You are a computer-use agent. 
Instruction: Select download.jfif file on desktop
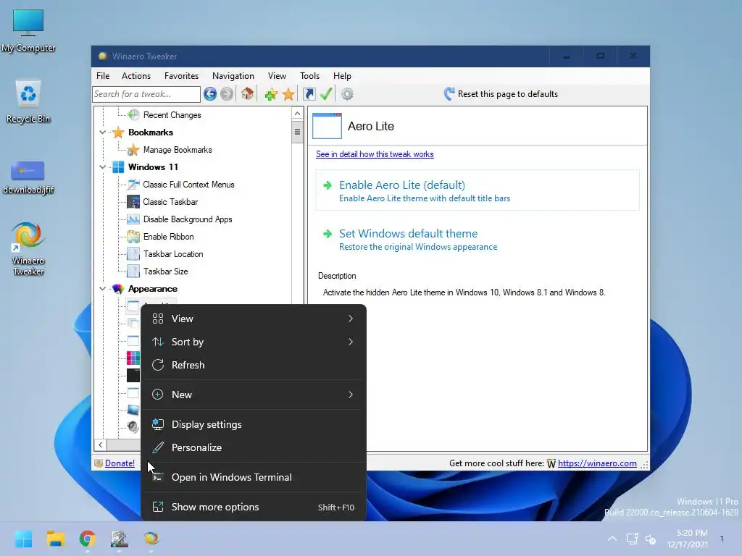point(28,177)
